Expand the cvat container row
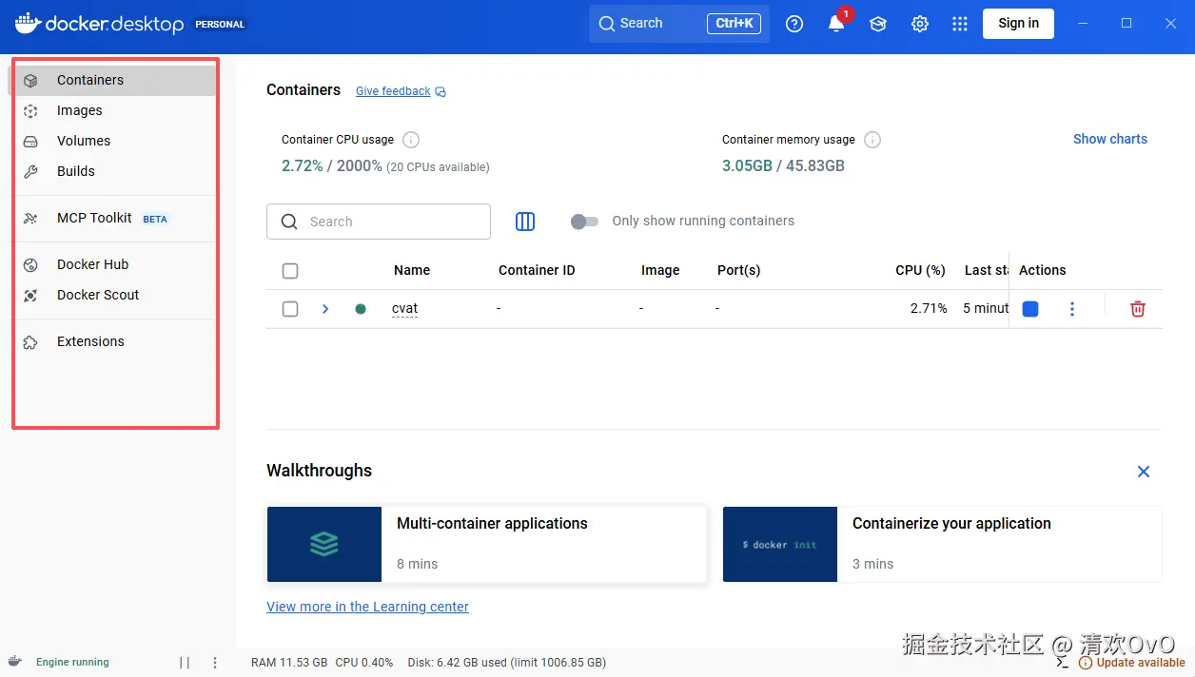The image size is (1195, 677). coord(325,309)
